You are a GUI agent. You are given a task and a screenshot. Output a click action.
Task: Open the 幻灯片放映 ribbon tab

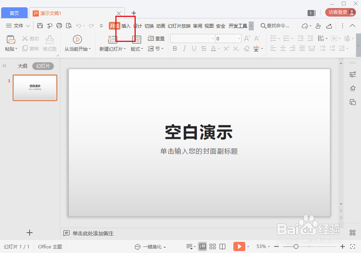[x=178, y=26]
